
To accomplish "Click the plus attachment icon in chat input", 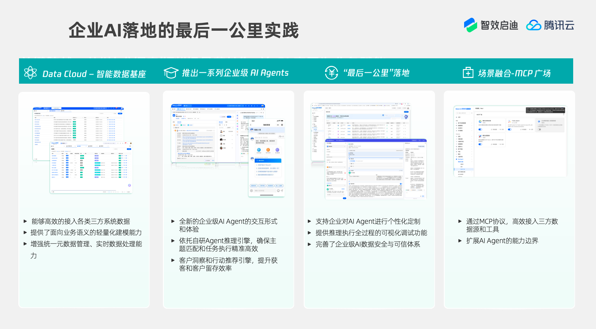I will (251, 190).
